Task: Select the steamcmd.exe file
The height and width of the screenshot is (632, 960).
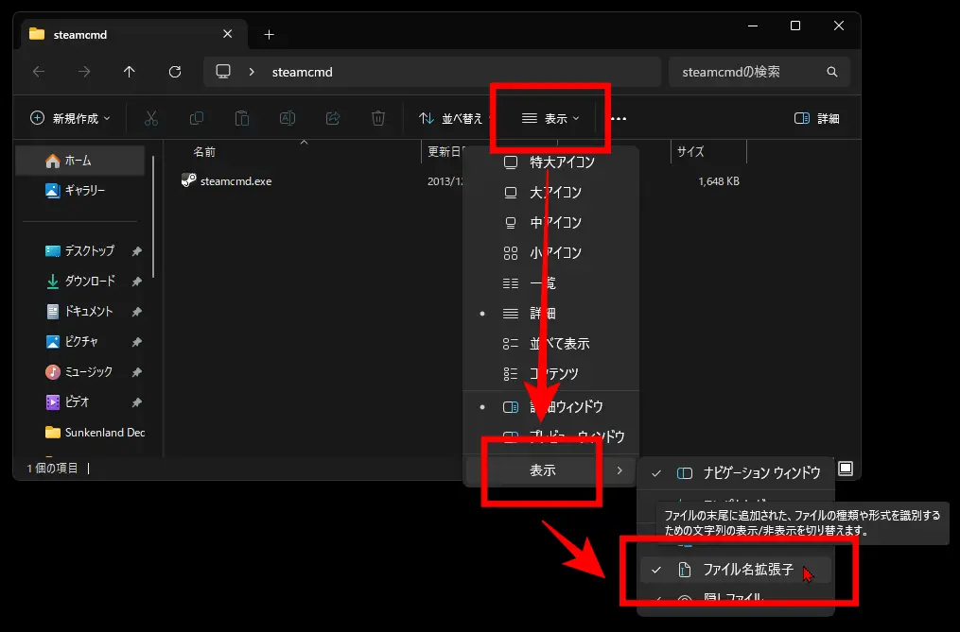Action: [x=236, y=181]
